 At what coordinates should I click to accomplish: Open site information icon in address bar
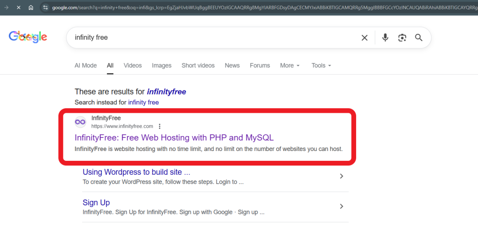tap(45, 7)
